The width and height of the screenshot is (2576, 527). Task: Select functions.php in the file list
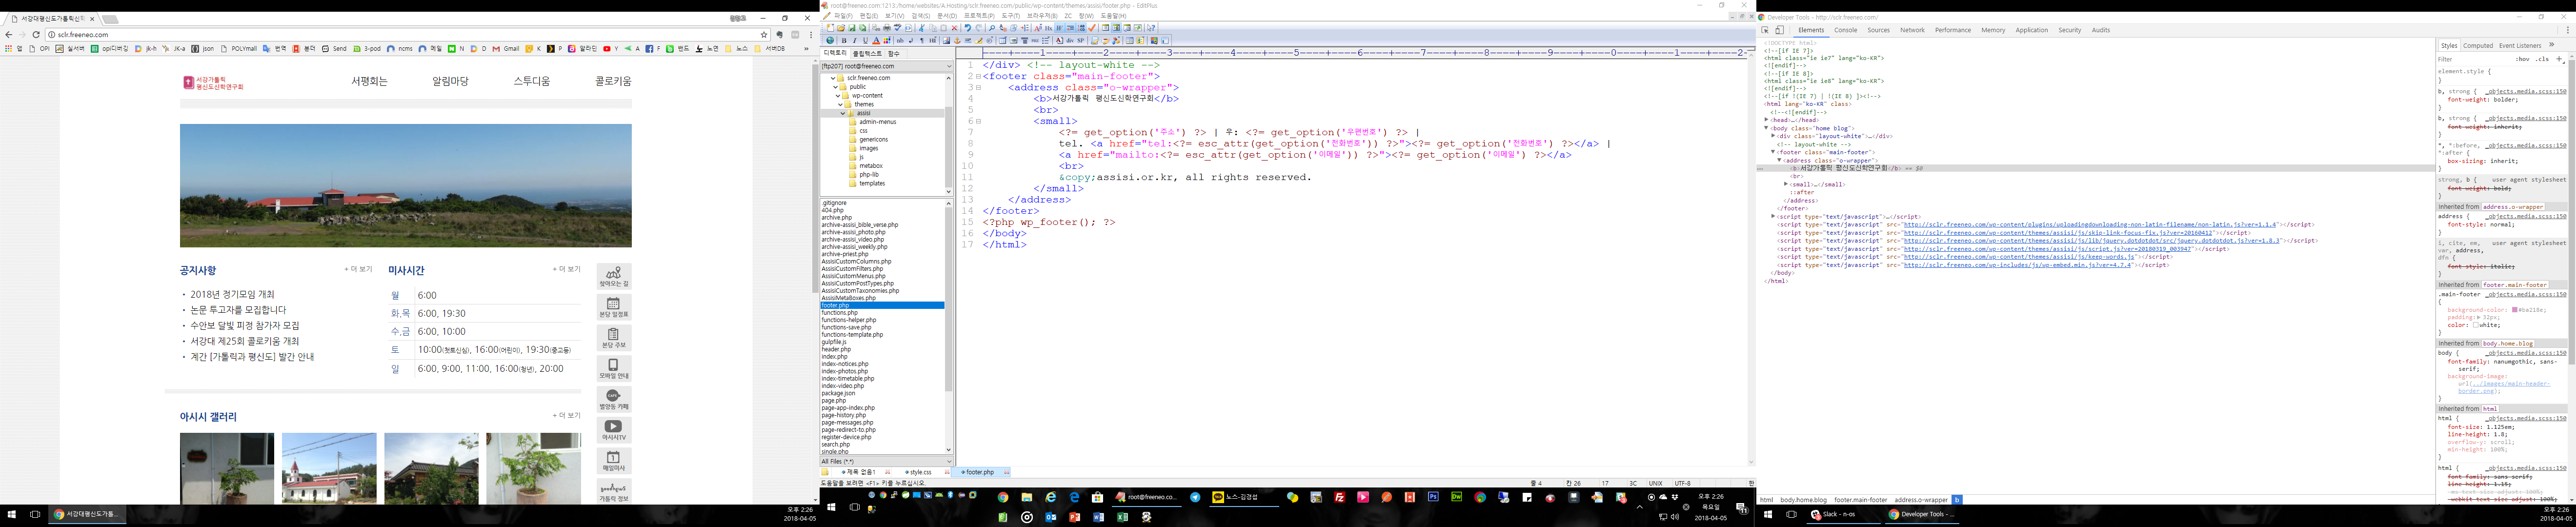tap(840, 313)
